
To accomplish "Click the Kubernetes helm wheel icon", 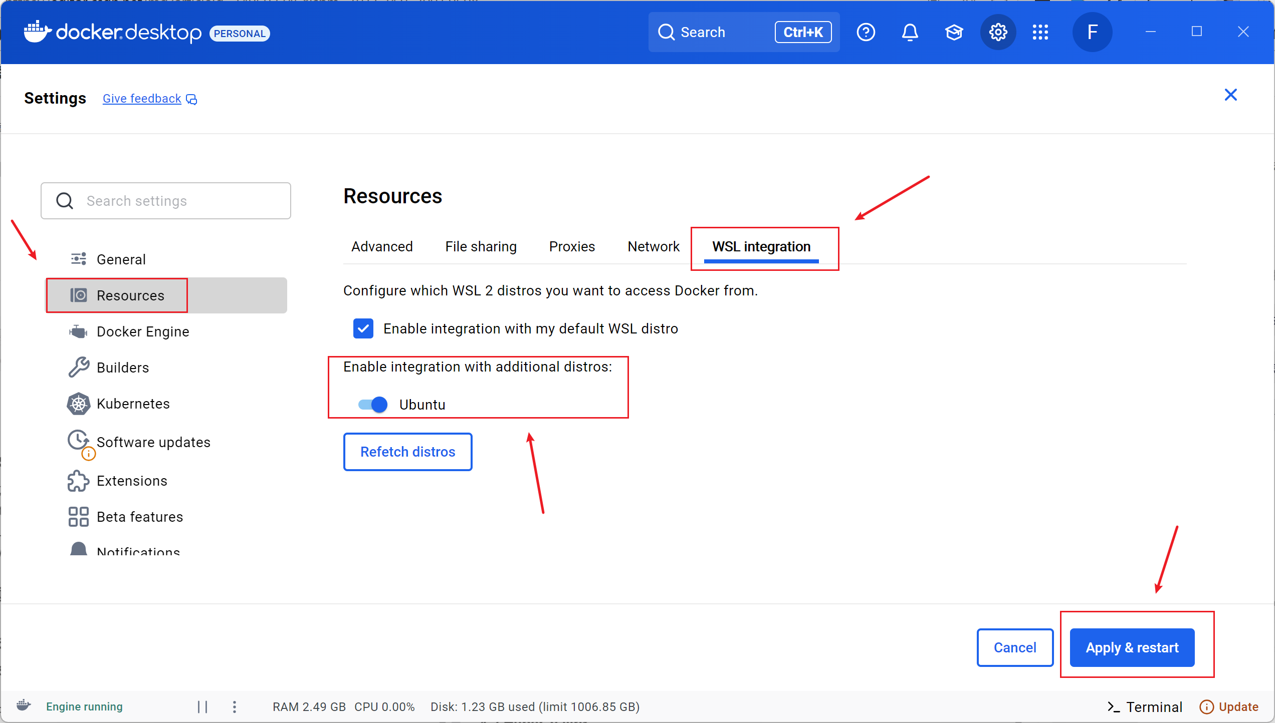I will [x=79, y=404].
